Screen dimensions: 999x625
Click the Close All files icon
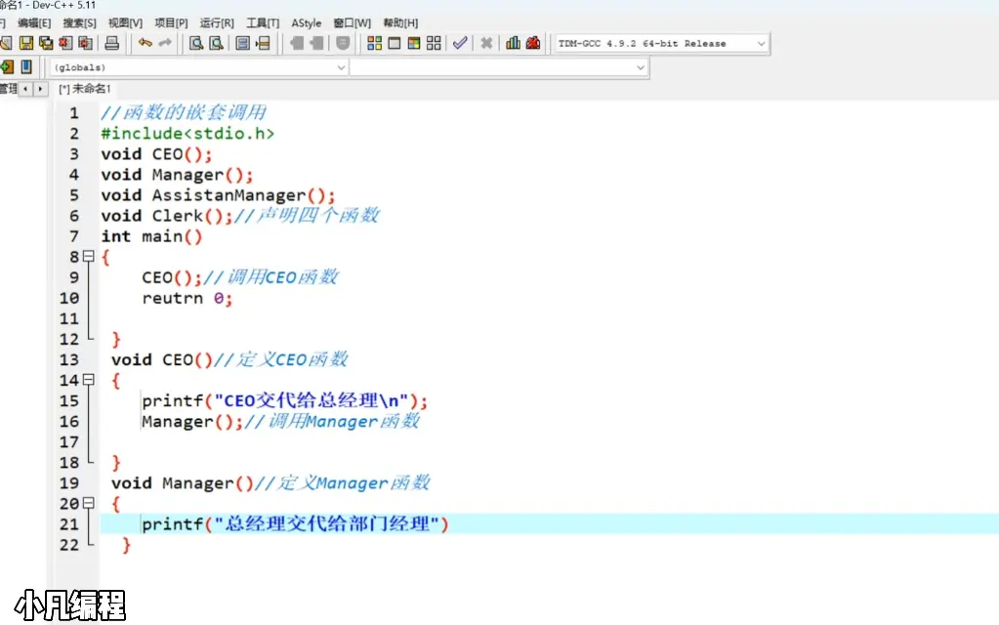click(85, 43)
